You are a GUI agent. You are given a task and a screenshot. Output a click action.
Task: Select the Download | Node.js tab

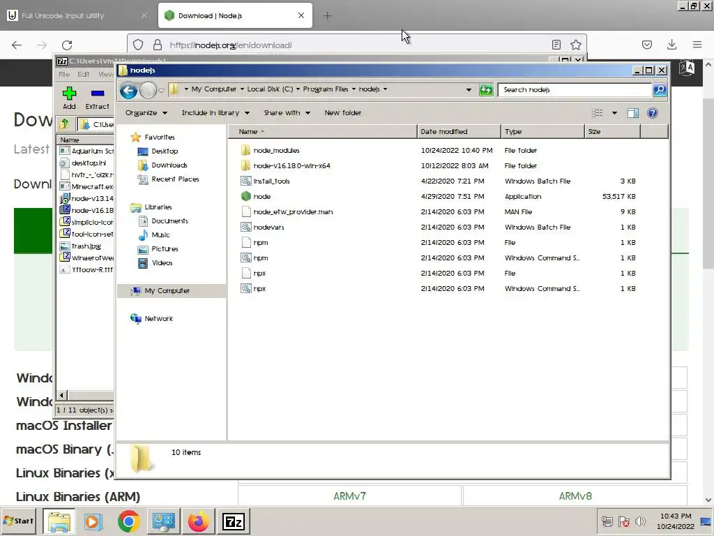235,15
